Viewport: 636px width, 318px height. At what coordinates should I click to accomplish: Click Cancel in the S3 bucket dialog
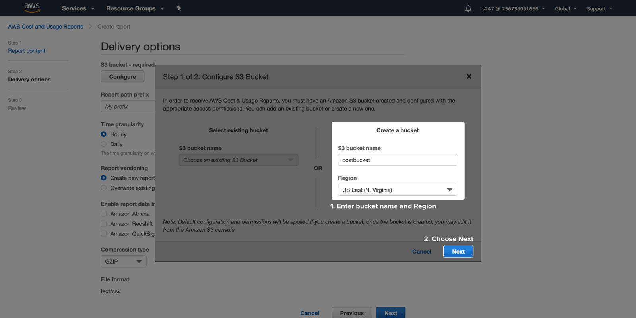[x=422, y=252]
